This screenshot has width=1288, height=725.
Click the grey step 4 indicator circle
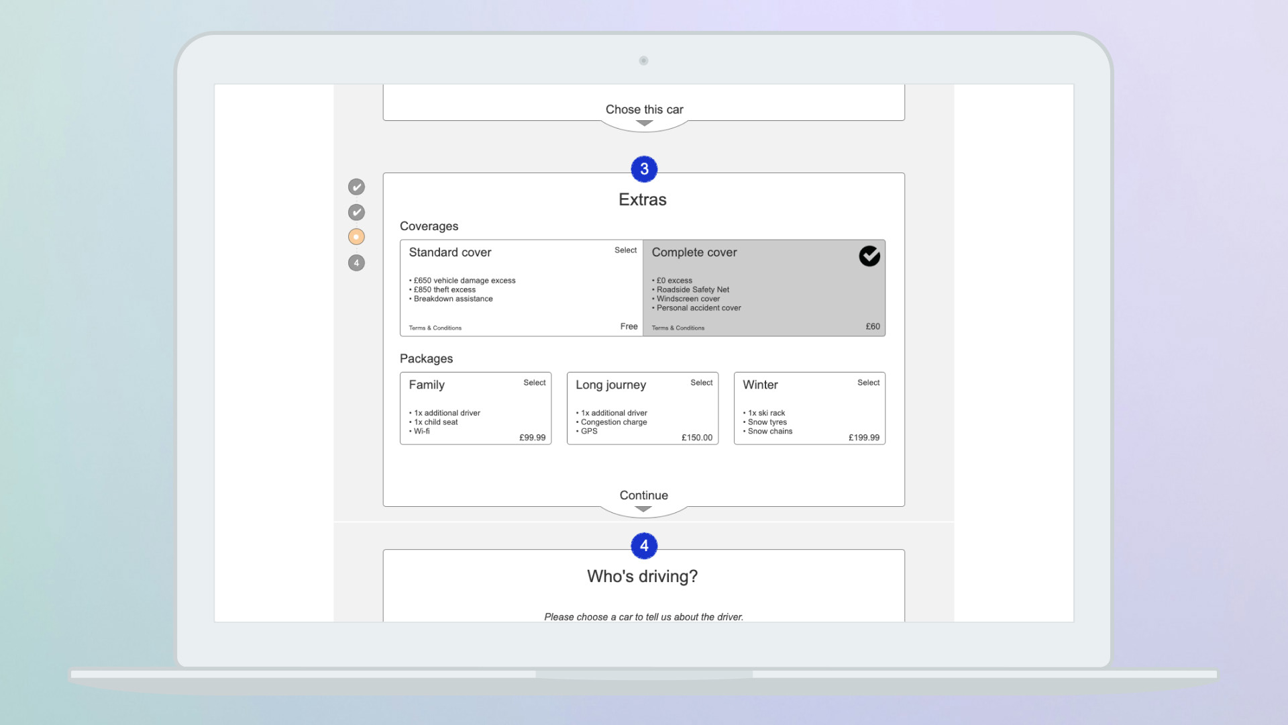point(356,262)
